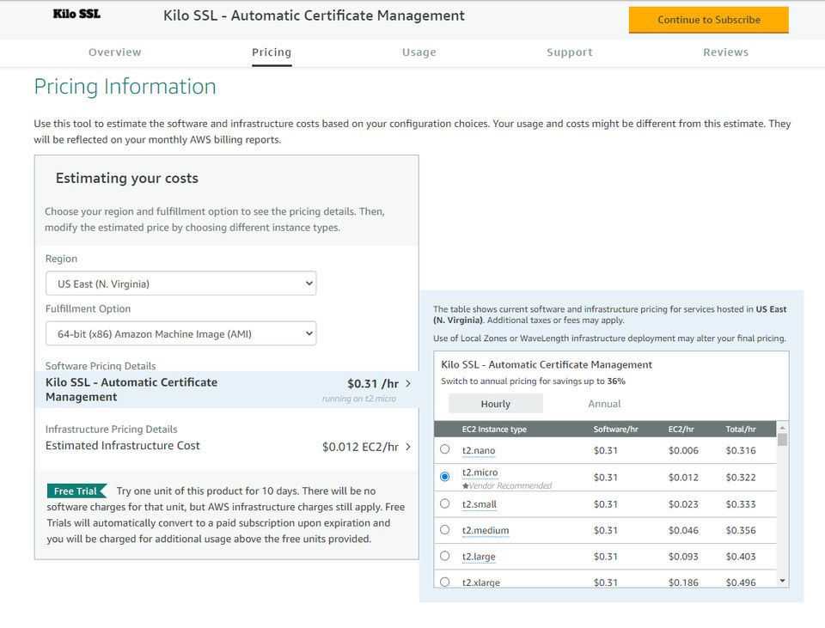Screen dimensions: 825x628
Task: Click the instance table scrollbar thumb
Action: [782, 440]
